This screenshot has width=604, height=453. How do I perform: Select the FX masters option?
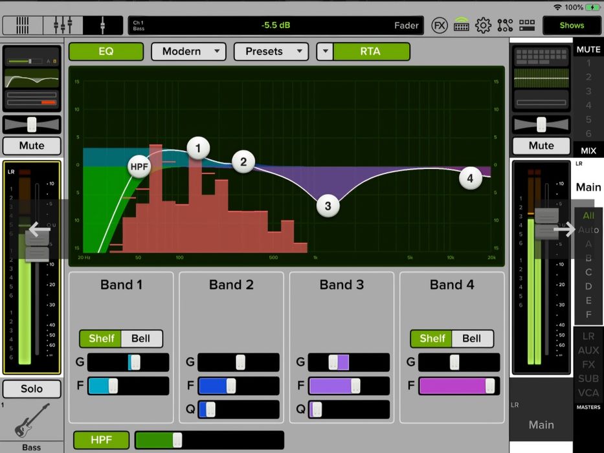[588, 364]
